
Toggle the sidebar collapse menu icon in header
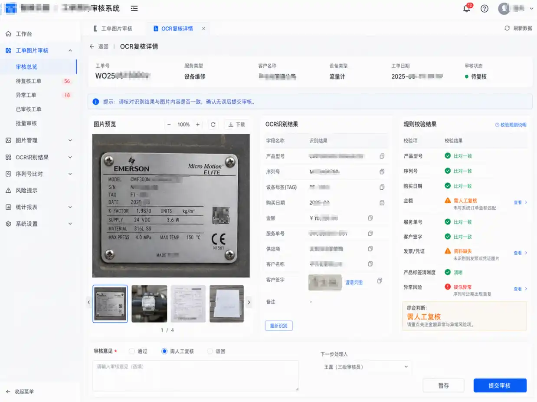[134, 9]
